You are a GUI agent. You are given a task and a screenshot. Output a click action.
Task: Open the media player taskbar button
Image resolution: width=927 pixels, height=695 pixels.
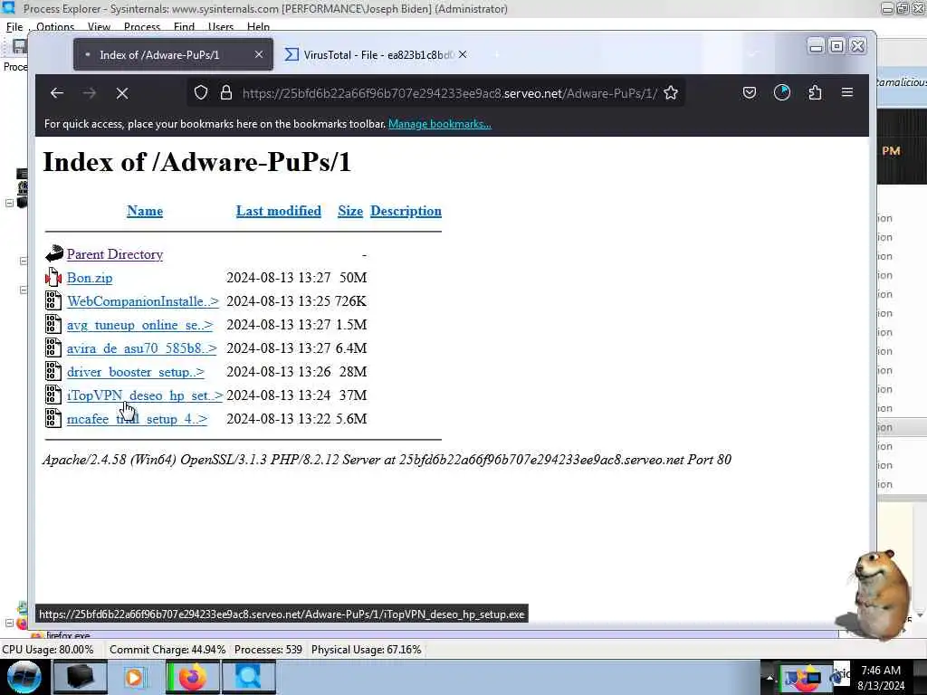pyautogui.click(x=135, y=677)
